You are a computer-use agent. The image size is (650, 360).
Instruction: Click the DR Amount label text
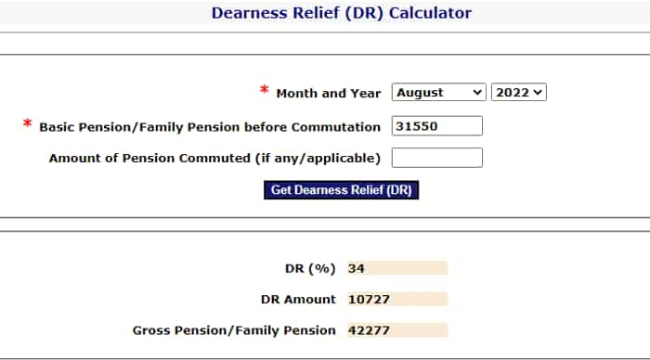(x=298, y=299)
